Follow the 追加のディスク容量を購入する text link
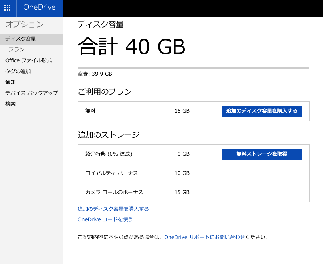 click(x=113, y=209)
